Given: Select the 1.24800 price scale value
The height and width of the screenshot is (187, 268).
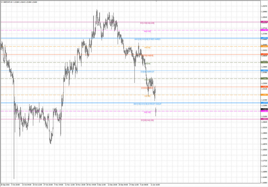Looking at the screenshot, I should coord(264,67).
